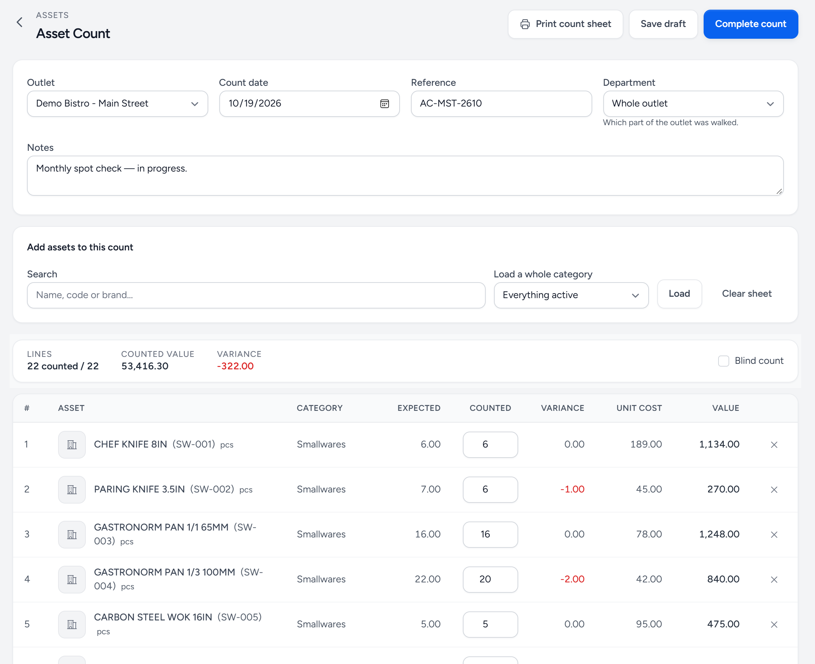This screenshot has width=815, height=664.
Task: Enable the Blind count checkbox
Action: pos(724,361)
